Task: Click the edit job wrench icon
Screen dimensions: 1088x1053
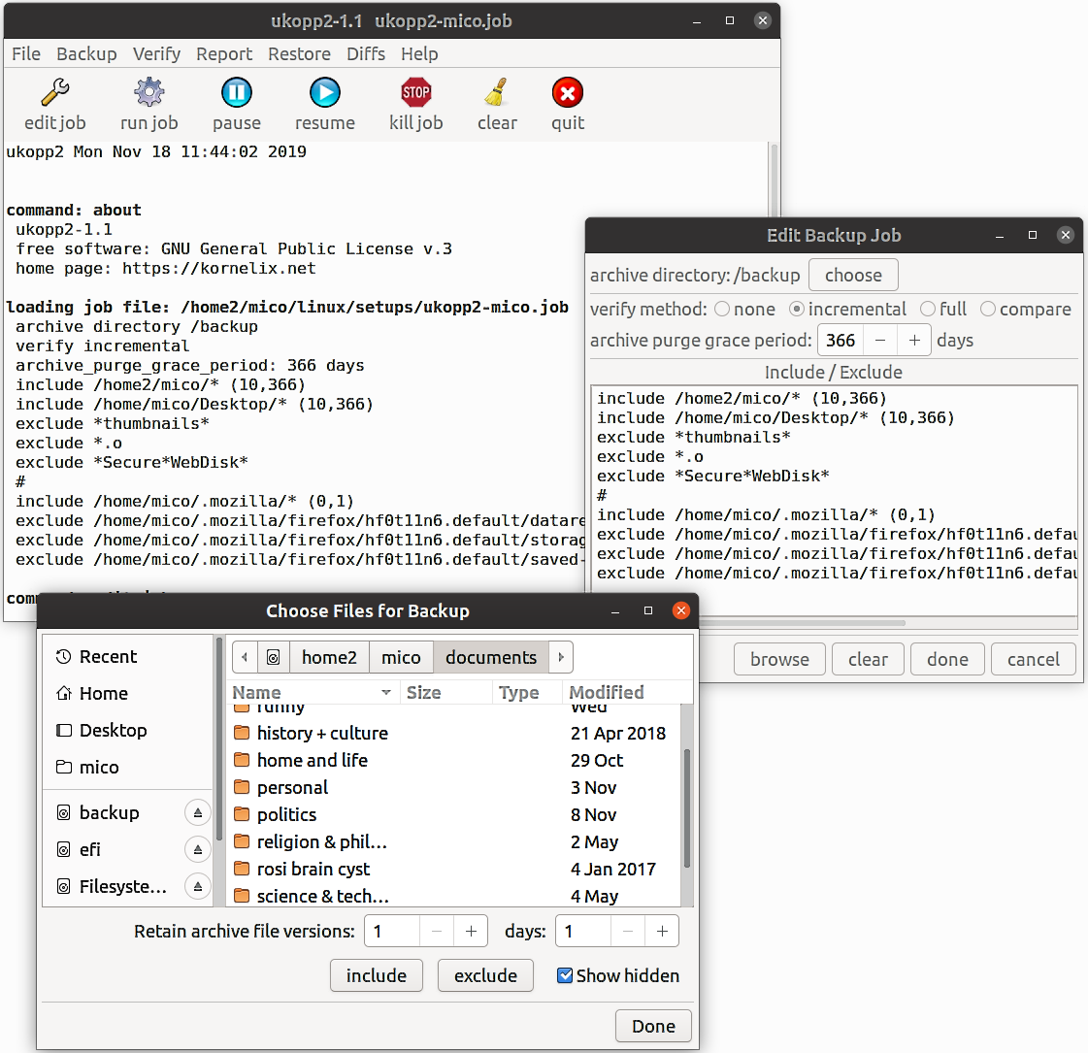Action: (x=55, y=93)
